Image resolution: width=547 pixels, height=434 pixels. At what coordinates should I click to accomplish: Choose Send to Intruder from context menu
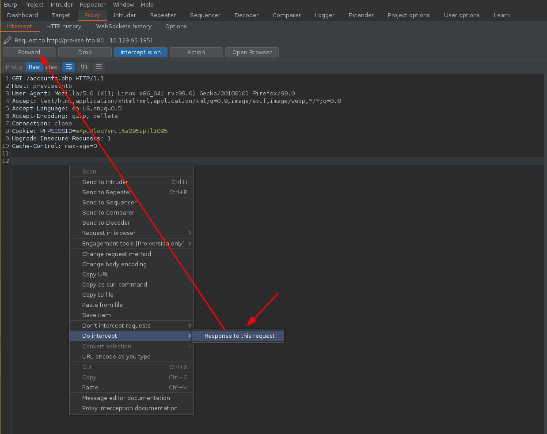pos(132,182)
